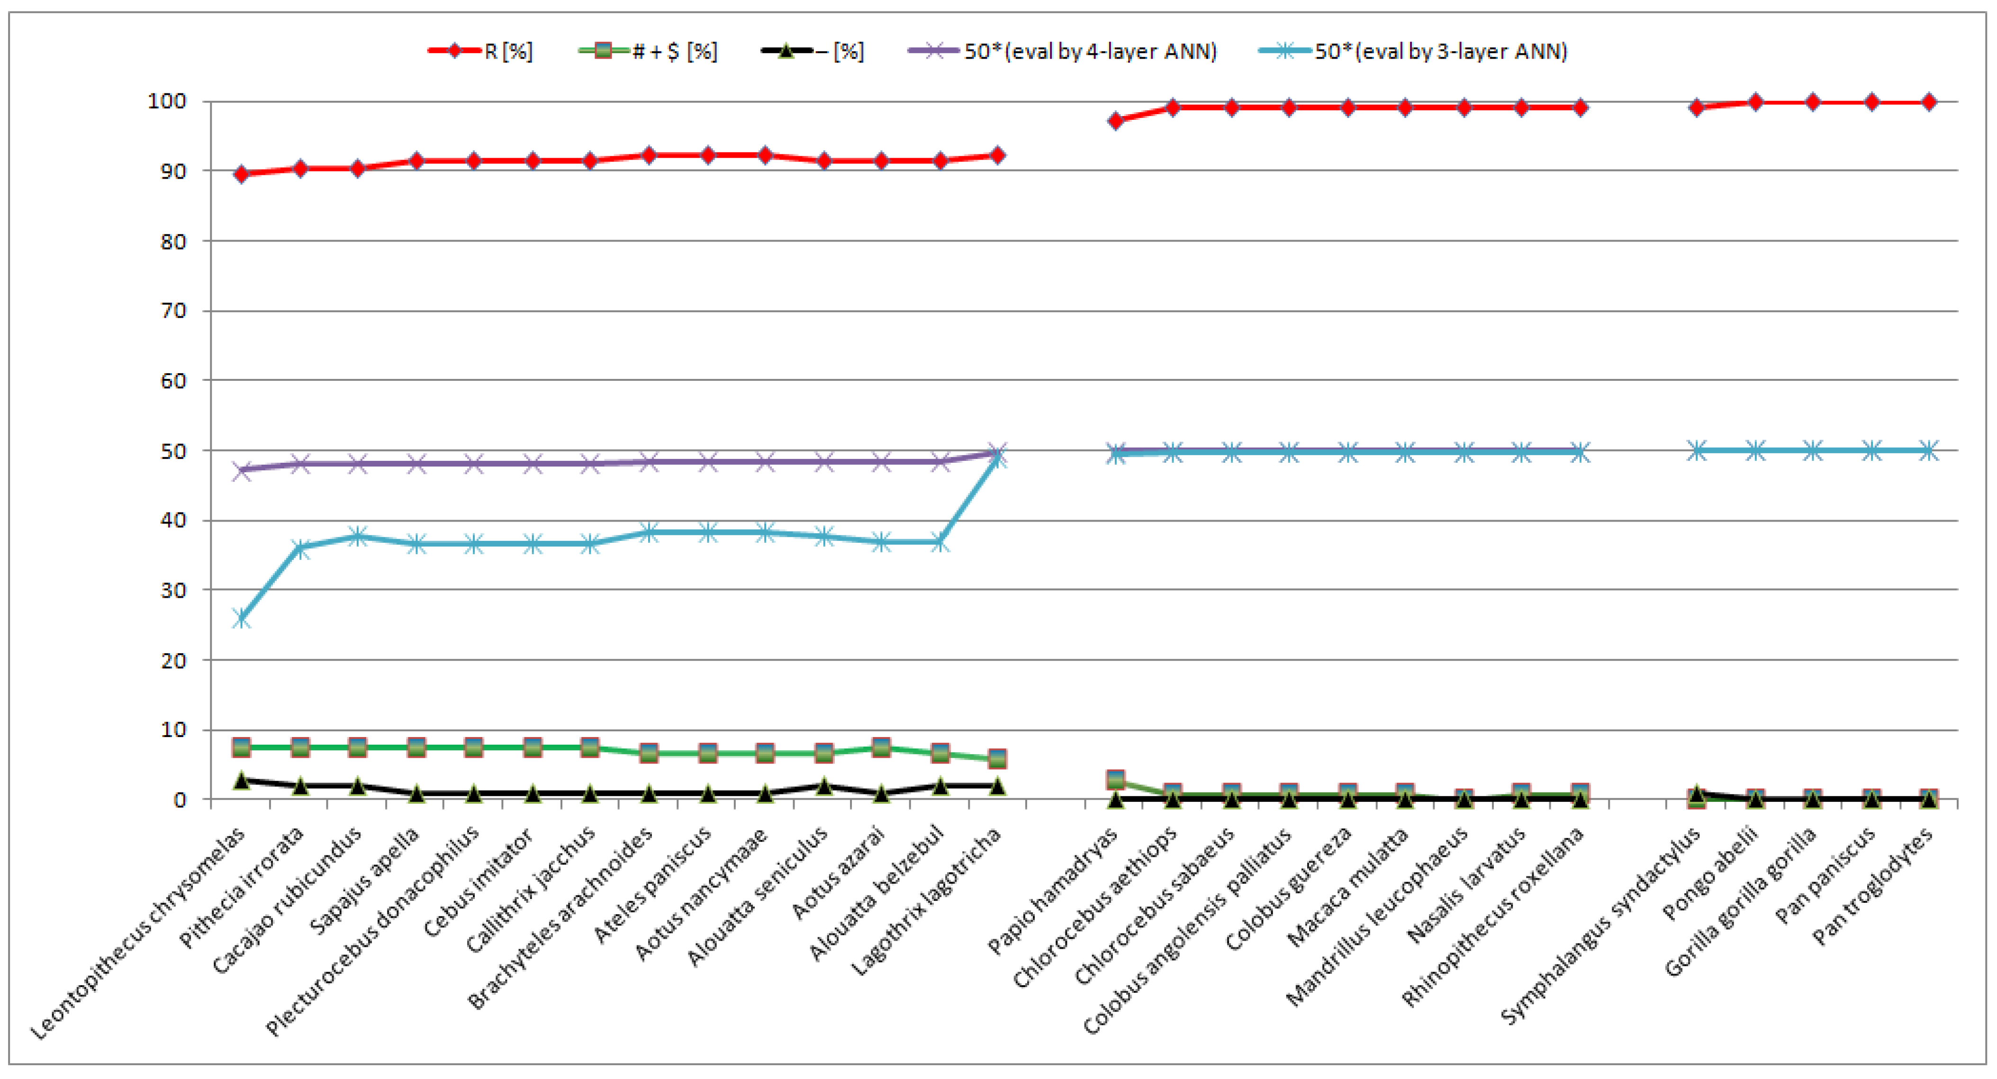Select 'Alouatta belzebul' axis label
The width and height of the screenshot is (1997, 1079).
876,892
